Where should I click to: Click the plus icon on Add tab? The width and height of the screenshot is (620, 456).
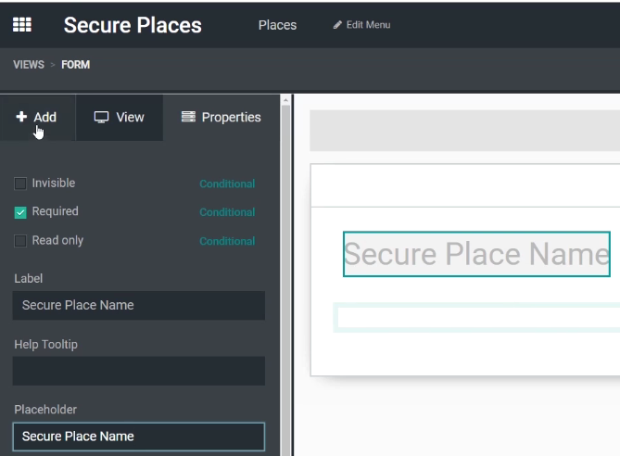(x=21, y=116)
